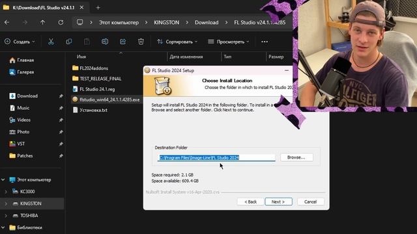
Task: Expand the TOSHIBA drive node
Action: click(x=6, y=215)
